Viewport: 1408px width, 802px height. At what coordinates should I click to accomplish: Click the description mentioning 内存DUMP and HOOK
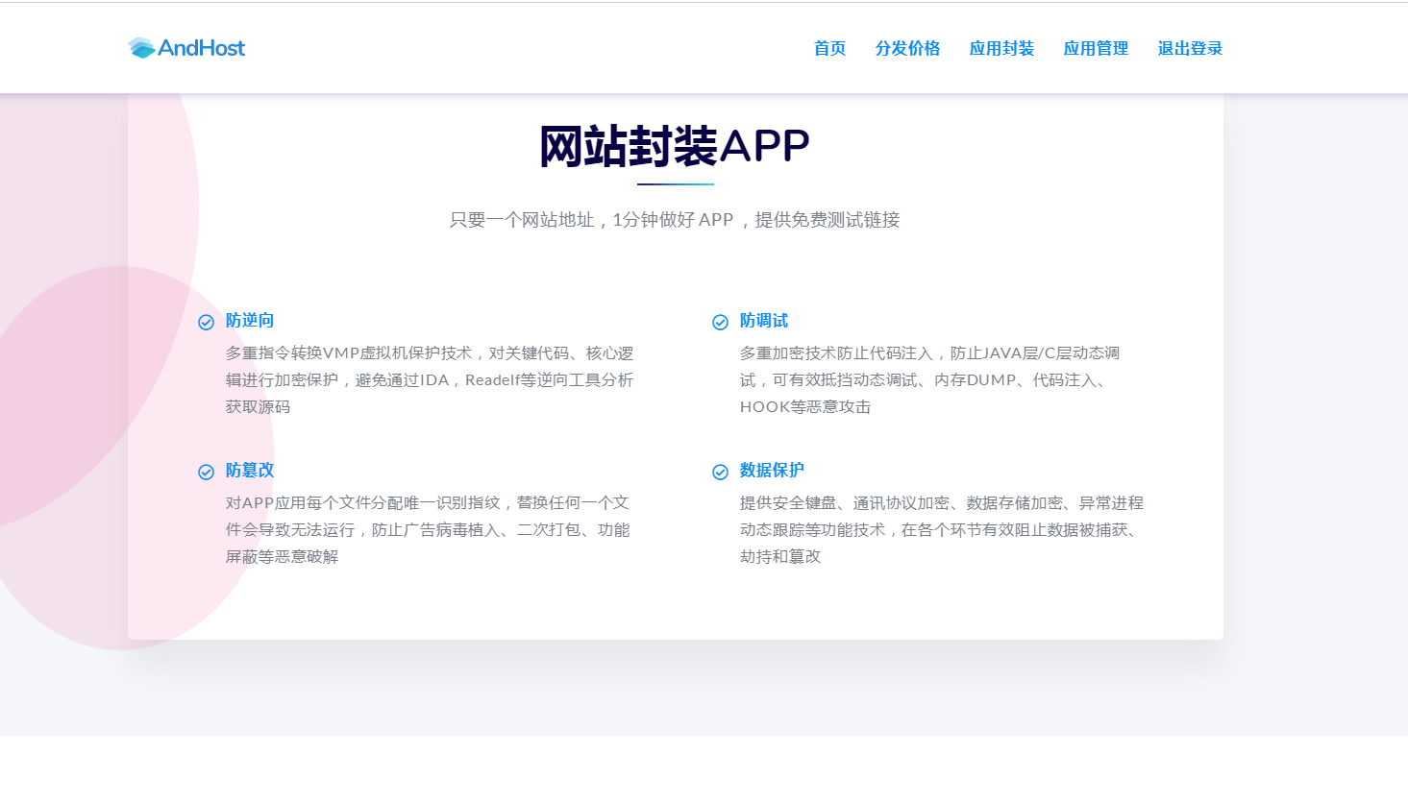coord(929,380)
